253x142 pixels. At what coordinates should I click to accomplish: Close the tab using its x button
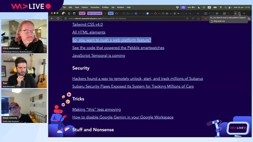coord(236,13)
